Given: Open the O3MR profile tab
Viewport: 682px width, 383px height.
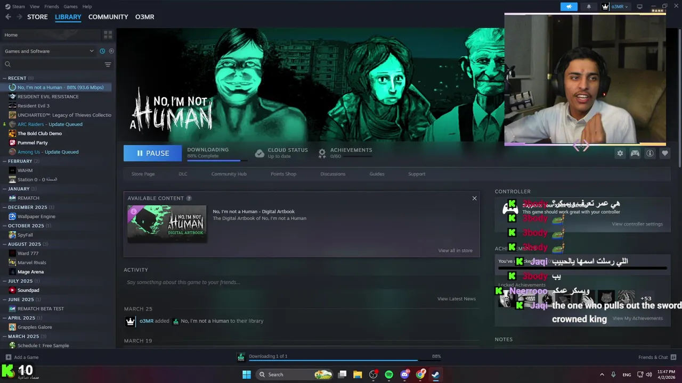Looking at the screenshot, I should (x=144, y=17).
